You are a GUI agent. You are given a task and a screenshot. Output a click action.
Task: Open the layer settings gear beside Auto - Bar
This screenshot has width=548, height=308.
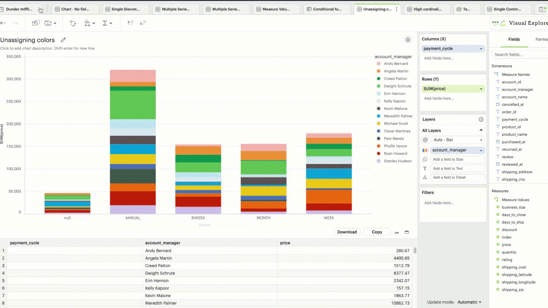point(425,140)
